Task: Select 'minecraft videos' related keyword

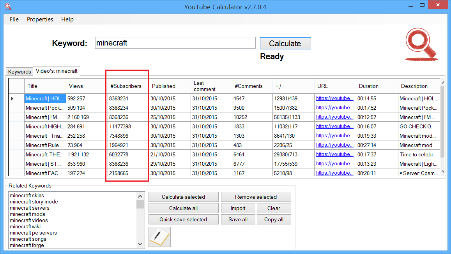Action: (29, 221)
